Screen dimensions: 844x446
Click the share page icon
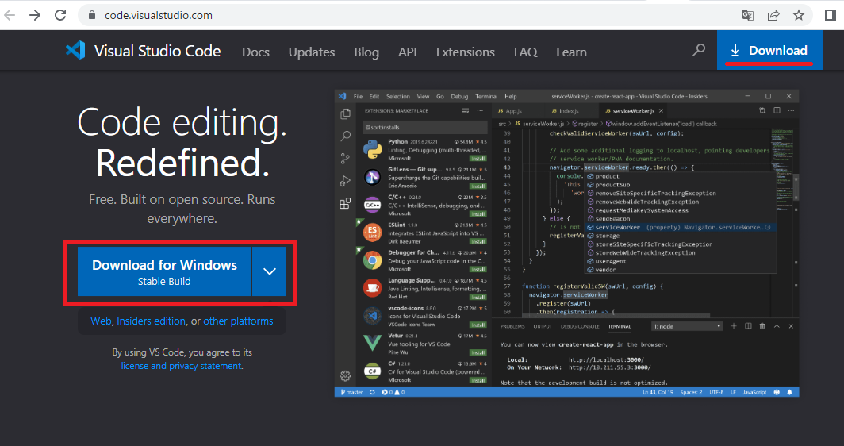(x=773, y=15)
